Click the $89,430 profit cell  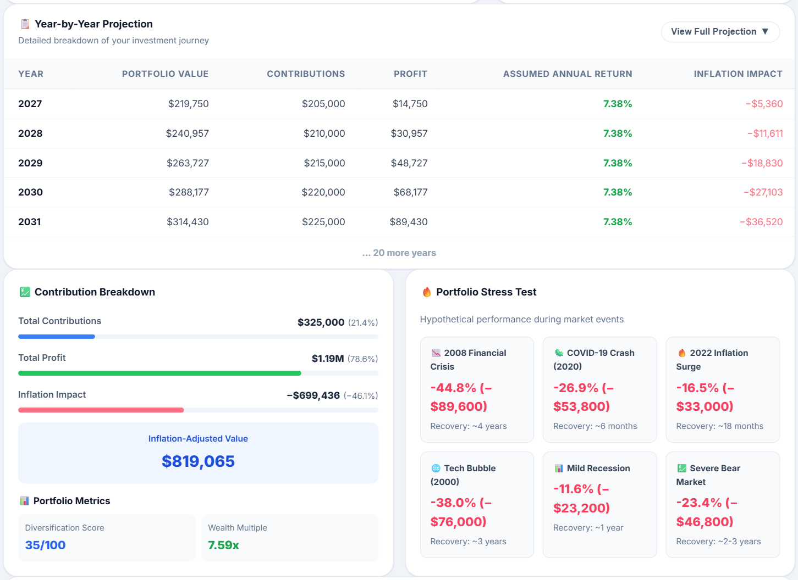[x=409, y=222]
